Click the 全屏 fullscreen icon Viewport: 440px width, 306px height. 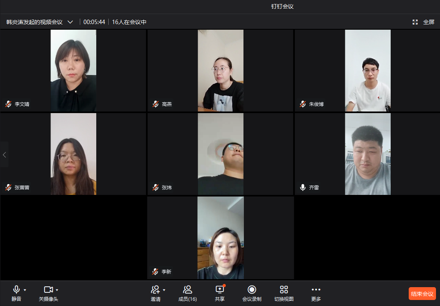415,22
